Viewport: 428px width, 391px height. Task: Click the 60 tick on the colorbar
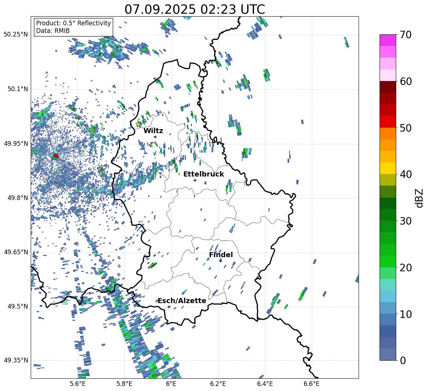coord(405,81)
